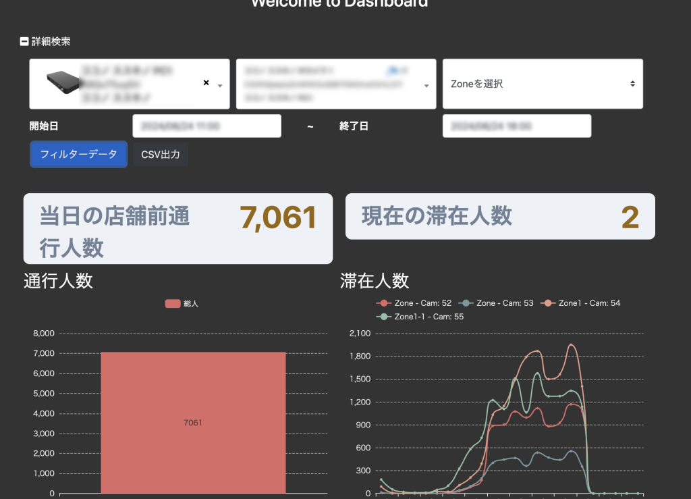
Task: Toggle the 総人 legend swatch
Action: click(x=173, y=304)
